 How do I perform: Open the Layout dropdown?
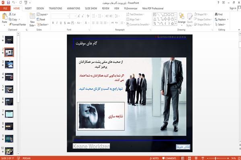point(42,14)
